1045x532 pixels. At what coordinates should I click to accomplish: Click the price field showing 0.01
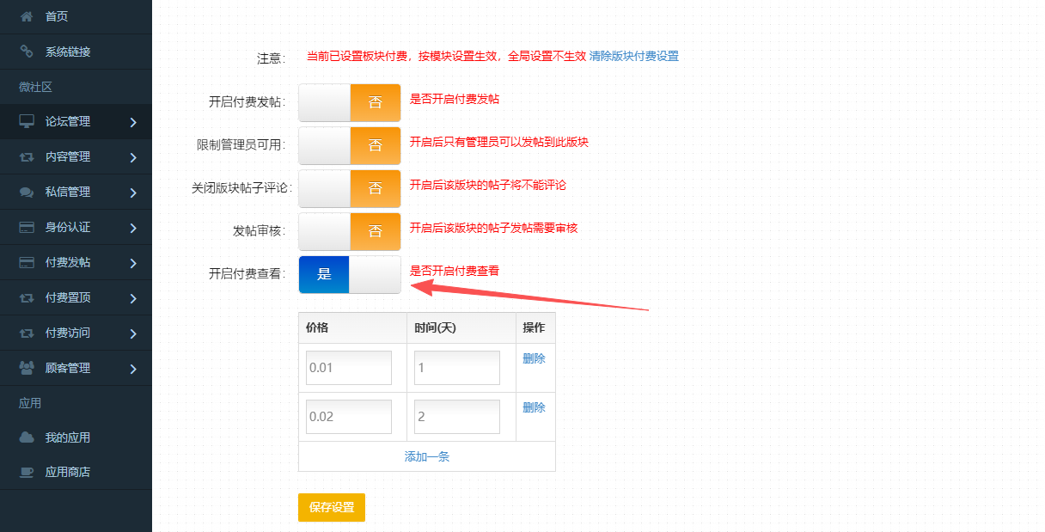pyautogui.click(x=348, y=368)
